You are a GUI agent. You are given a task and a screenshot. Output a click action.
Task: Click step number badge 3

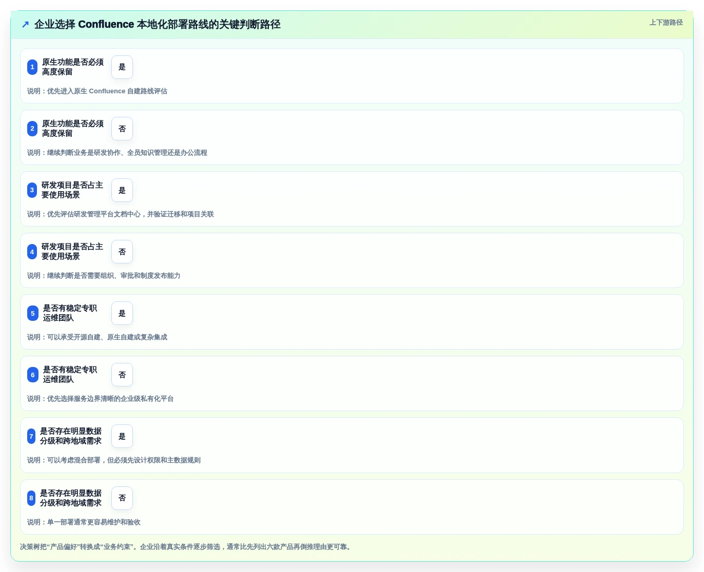pos(32,190)
